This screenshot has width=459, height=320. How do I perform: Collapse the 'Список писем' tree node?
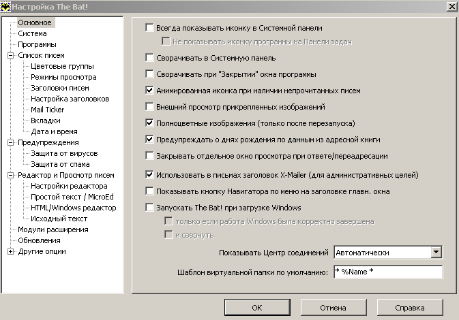[10, 55]
